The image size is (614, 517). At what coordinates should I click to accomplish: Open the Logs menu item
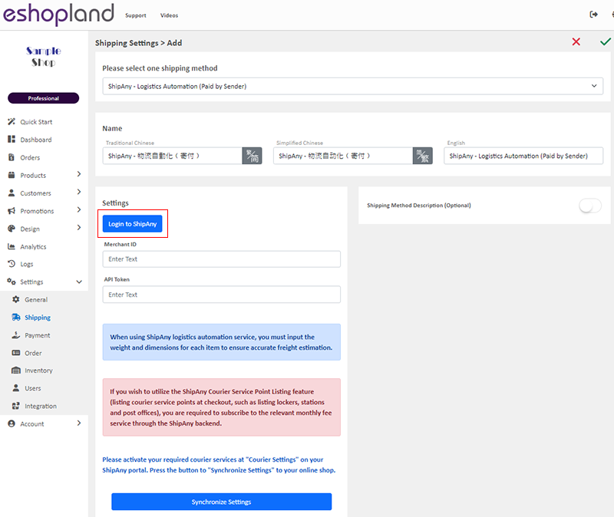tap(27, 264)
